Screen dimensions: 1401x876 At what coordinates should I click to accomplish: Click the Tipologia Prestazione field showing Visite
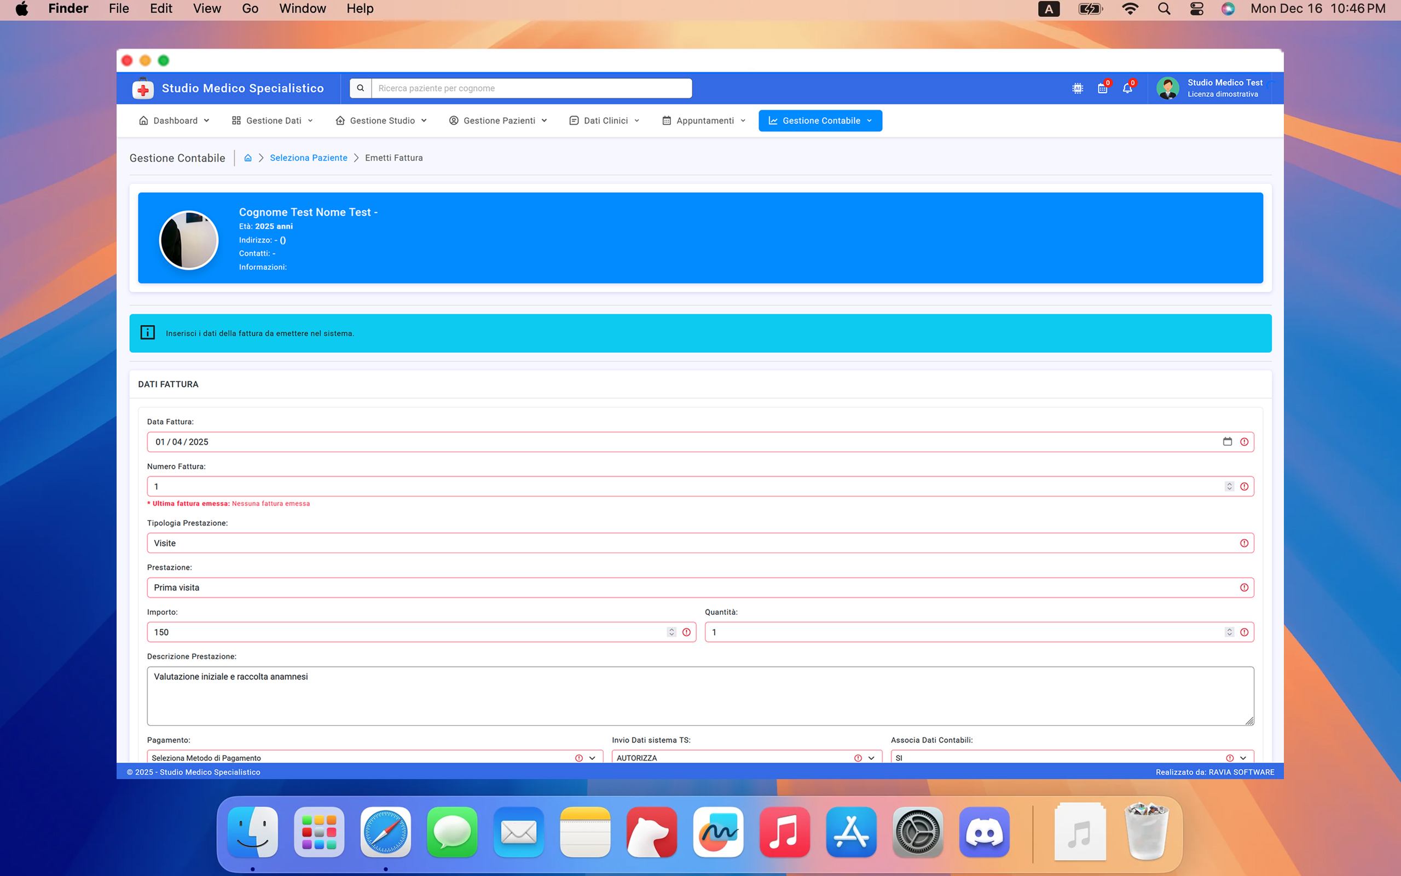[700, 543]
